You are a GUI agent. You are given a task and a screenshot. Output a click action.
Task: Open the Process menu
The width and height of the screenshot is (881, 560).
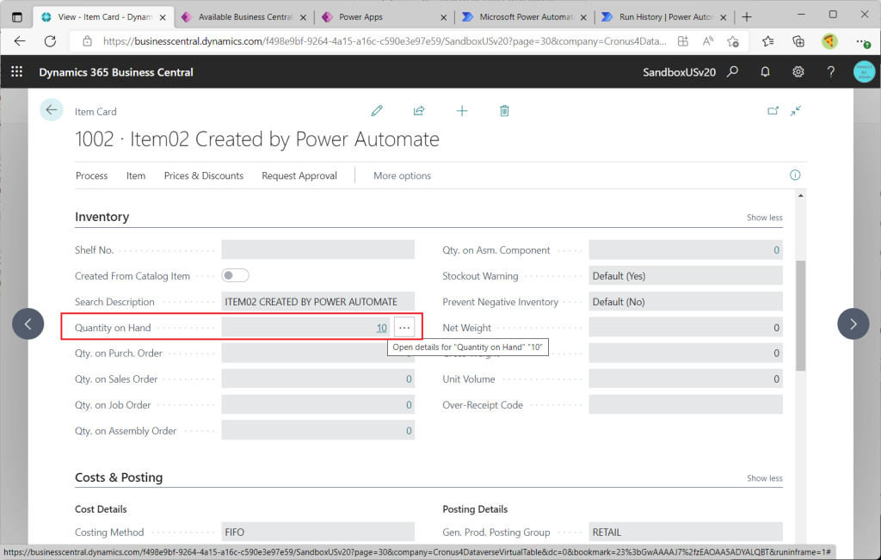point(91,175)
